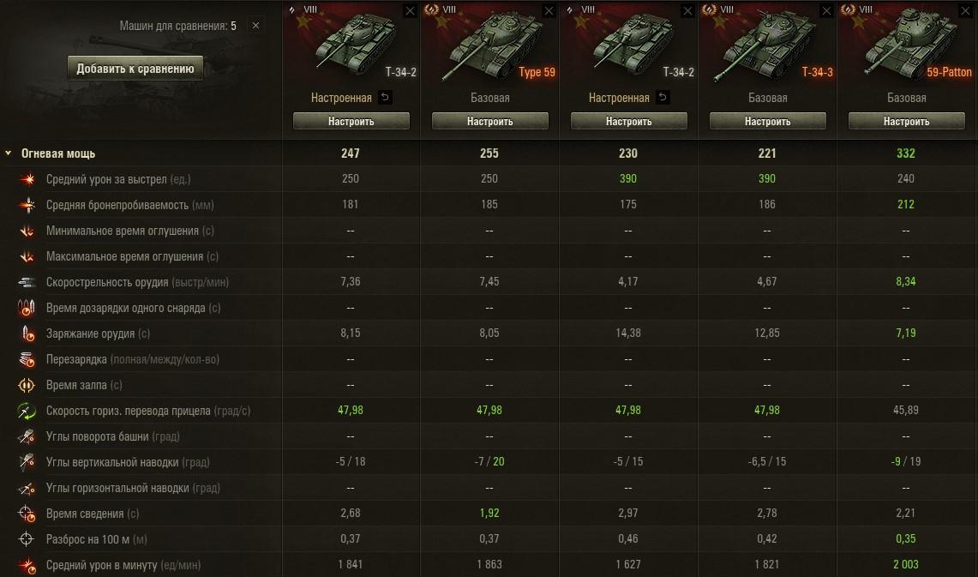Click the gun rate of fire icon

[27, 282]
